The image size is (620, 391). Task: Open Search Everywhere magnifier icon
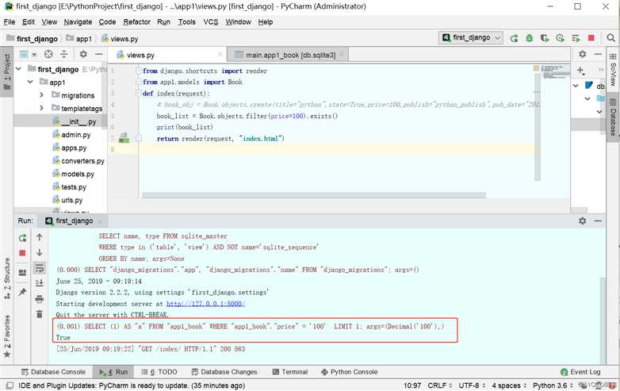point(610,38)
